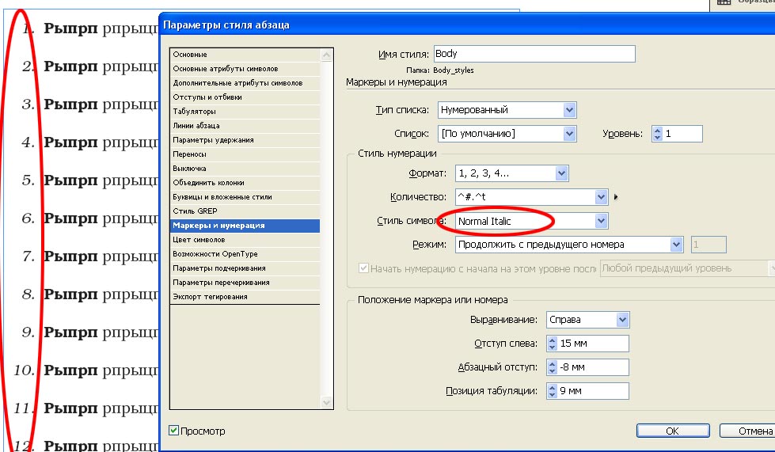The image size is (775, 452).
Task: Click Позиция табуляции stepper arrows
Action: click(x=552, y=391)
